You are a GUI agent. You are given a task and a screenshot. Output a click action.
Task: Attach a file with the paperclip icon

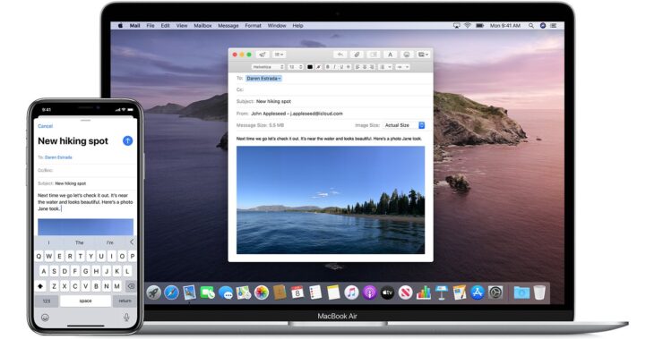point(357,55)
